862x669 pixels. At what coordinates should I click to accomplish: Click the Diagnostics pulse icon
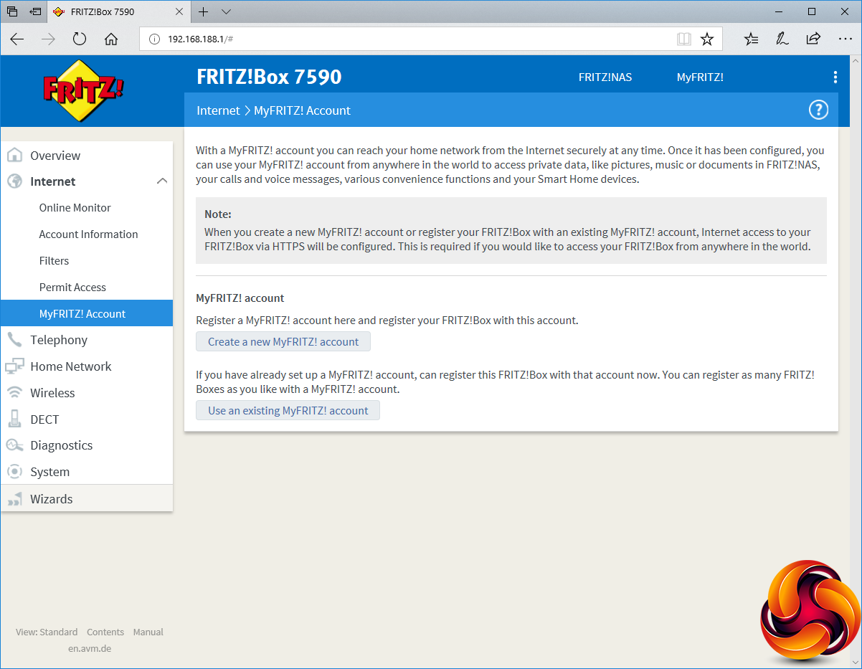[14, 445]
